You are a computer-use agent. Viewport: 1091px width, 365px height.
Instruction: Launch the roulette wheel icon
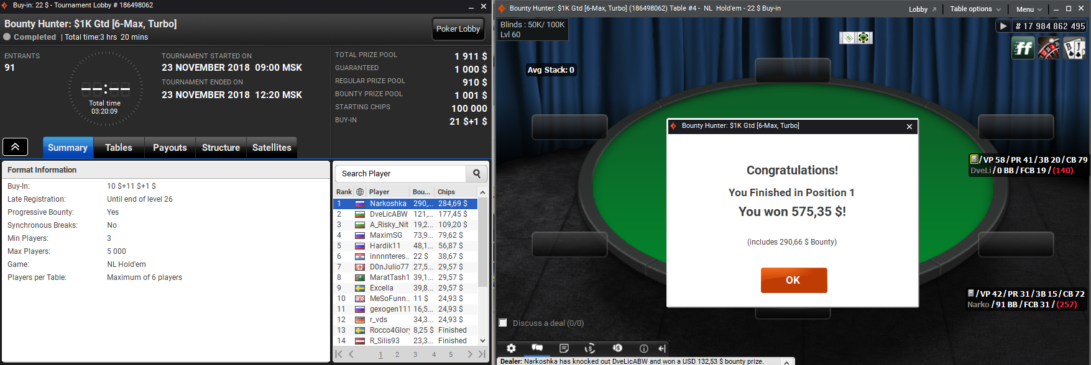point(1049,48)
